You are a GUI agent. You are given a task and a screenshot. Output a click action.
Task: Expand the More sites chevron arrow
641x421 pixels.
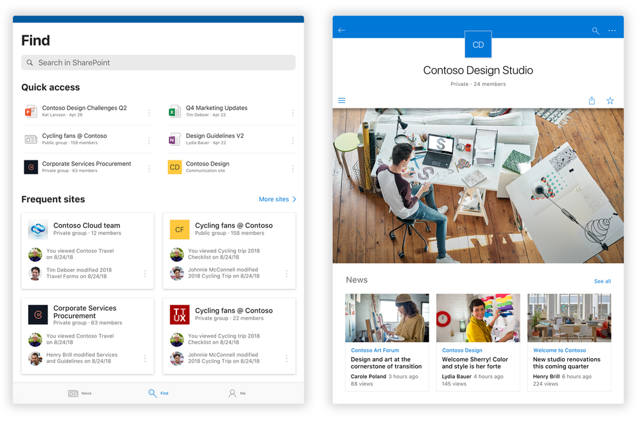pyautogui.click(x=294, y=199)
